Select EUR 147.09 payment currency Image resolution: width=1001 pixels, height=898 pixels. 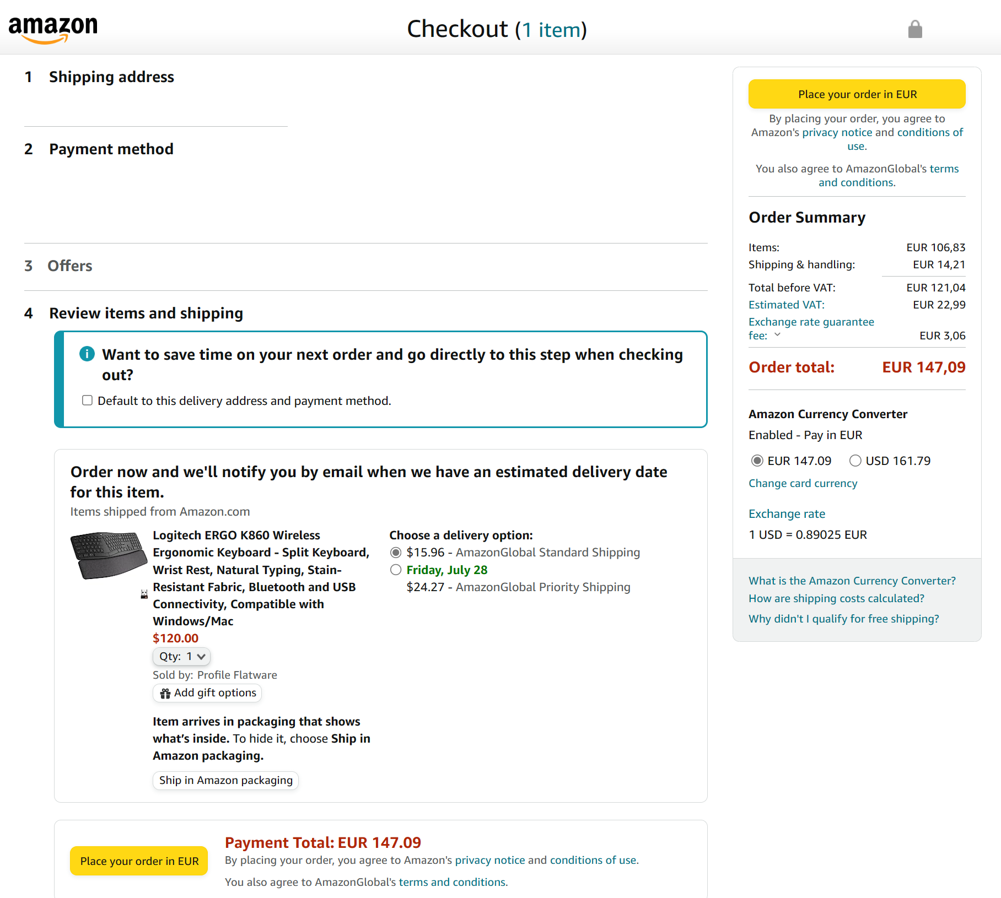coord(757,461)
